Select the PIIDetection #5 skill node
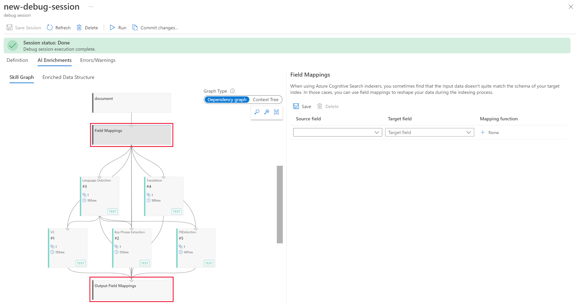 click(x=196, y=248)
